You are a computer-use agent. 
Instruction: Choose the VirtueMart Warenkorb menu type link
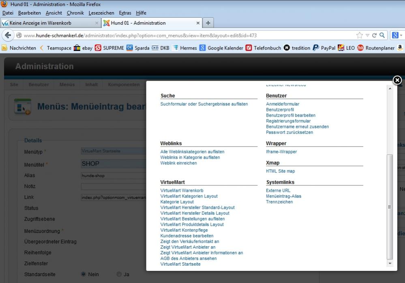(182, 190)
